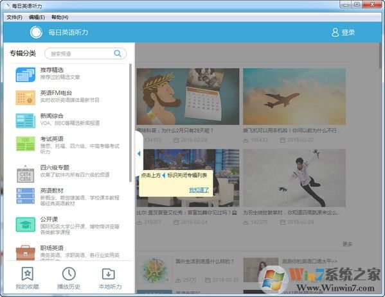Screen dimensions: 385x297
Task: Click the 我的收藏 label
Action: [x=27, y=287]
